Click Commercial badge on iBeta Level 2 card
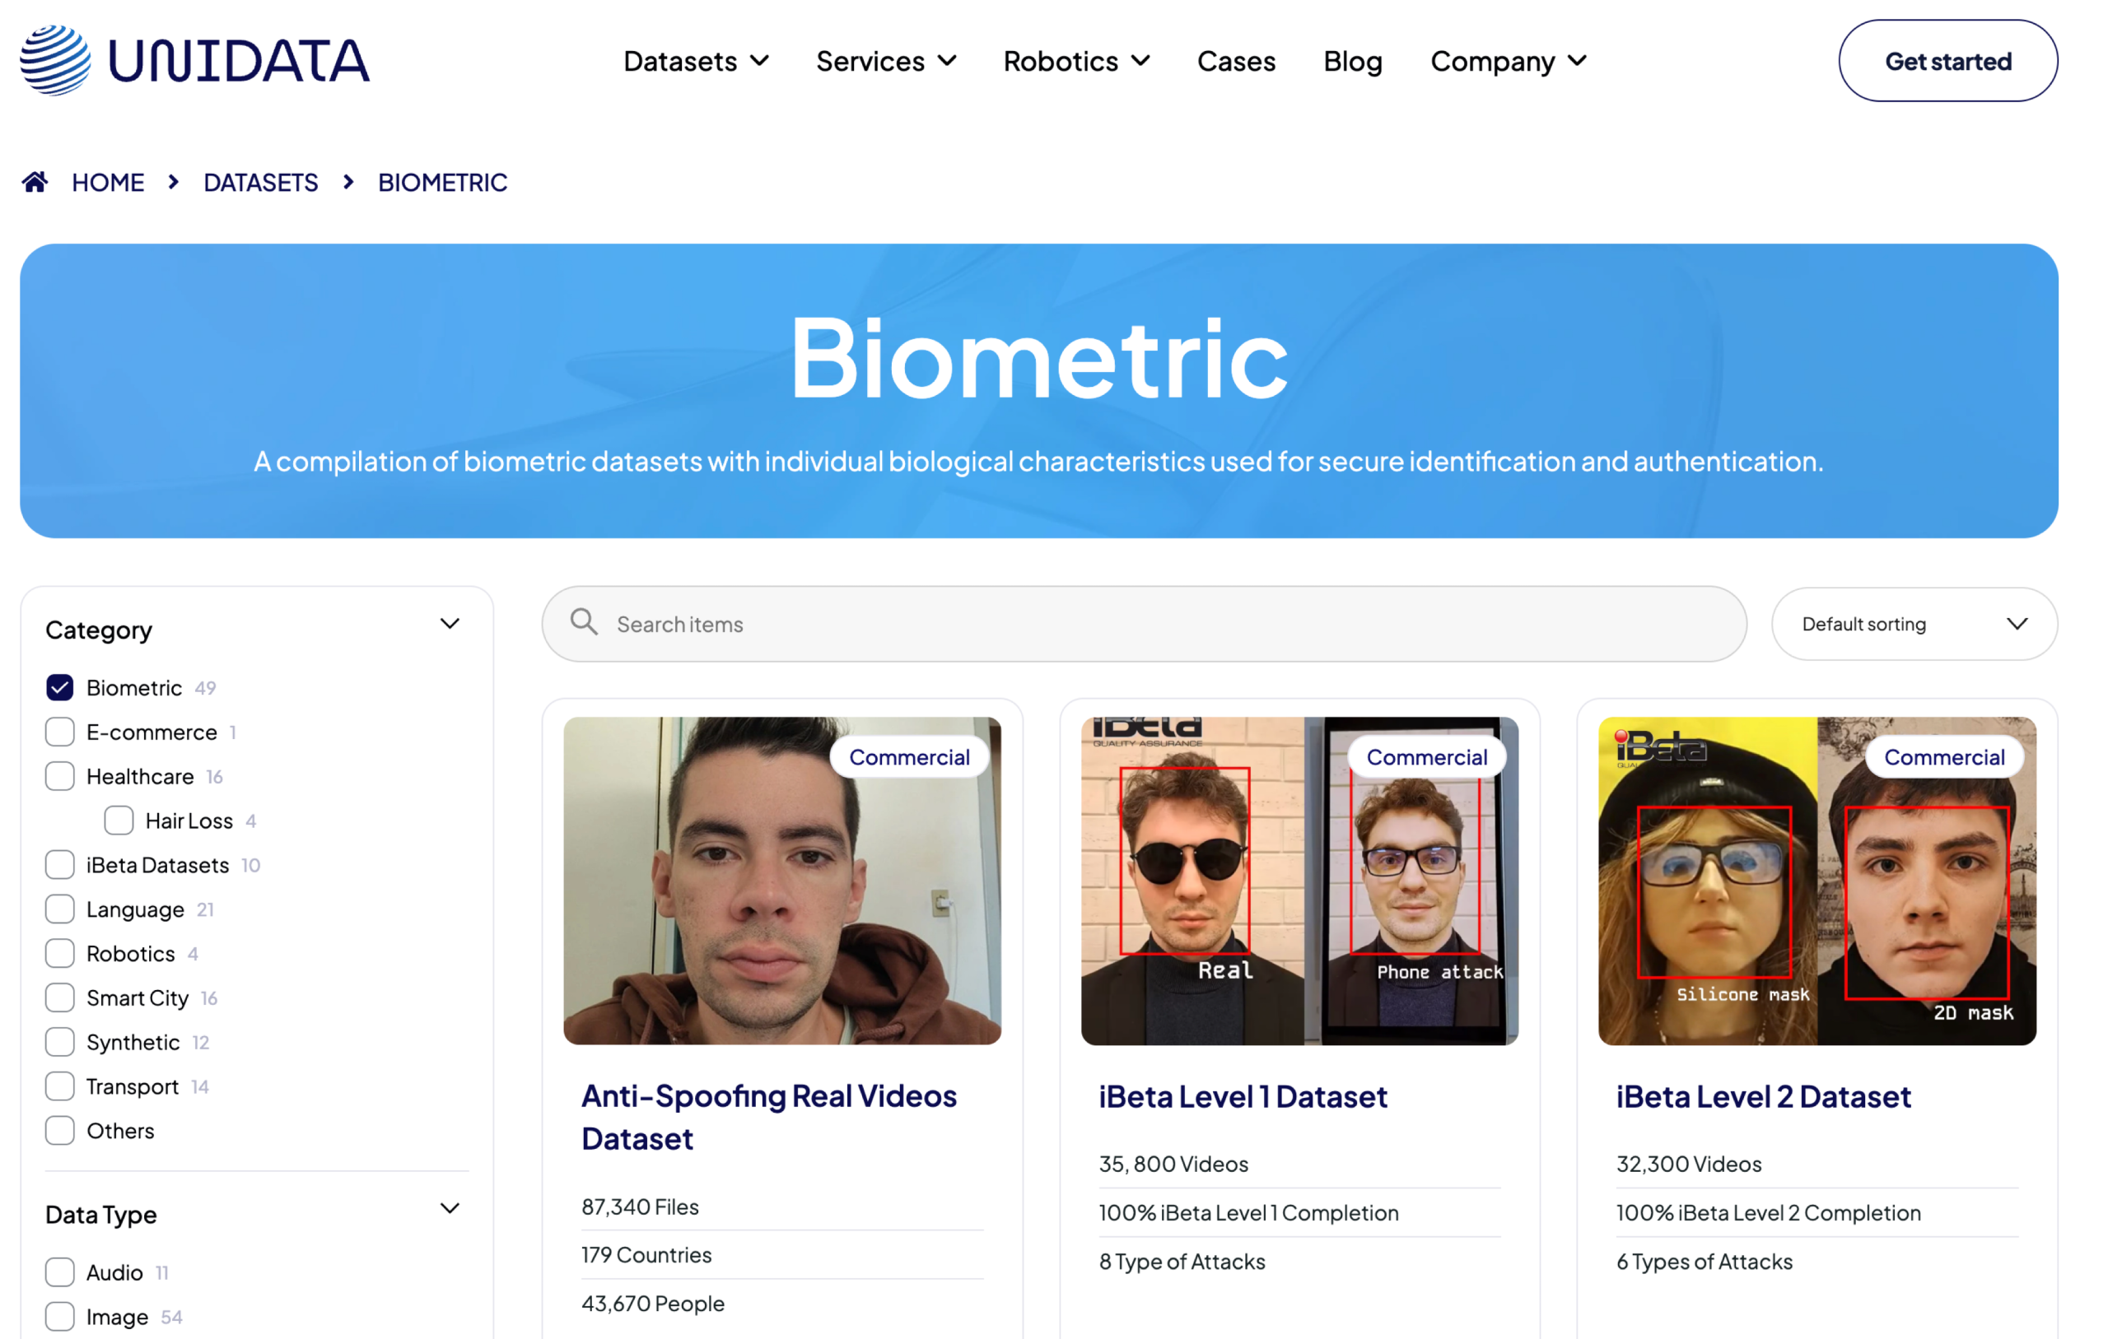This screenshot has height=1339, width=2108. coord(1944,757)
